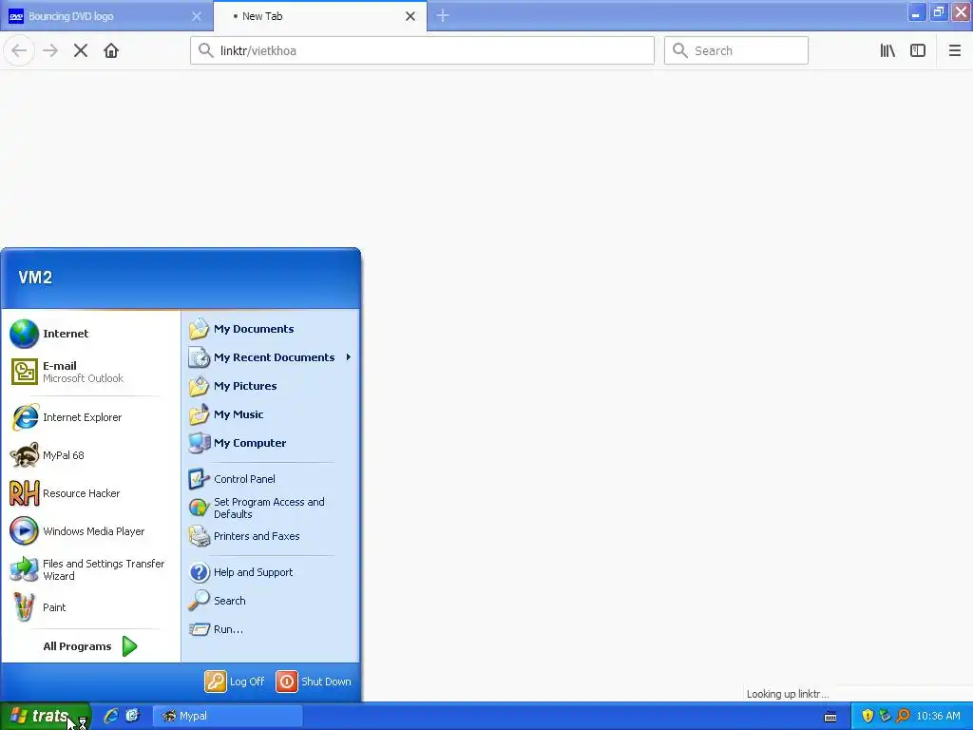Click Internet Explorer quick launch icon

pos(111,716)
